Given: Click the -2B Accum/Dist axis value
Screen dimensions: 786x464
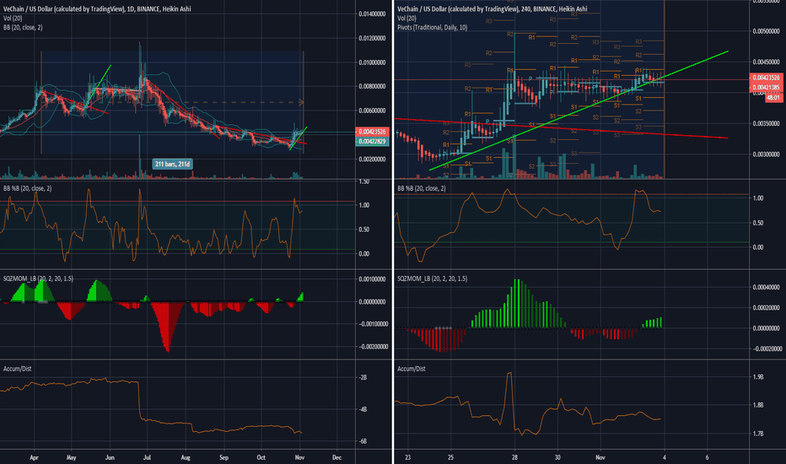Looking at the screenshot, I should [x=363, y=378].
